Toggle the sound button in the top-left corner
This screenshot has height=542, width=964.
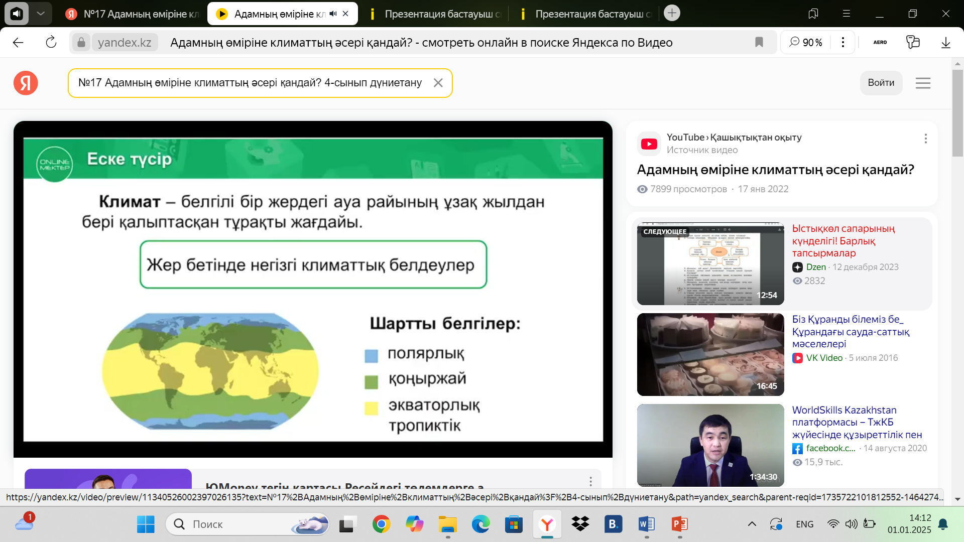[17, 14]
